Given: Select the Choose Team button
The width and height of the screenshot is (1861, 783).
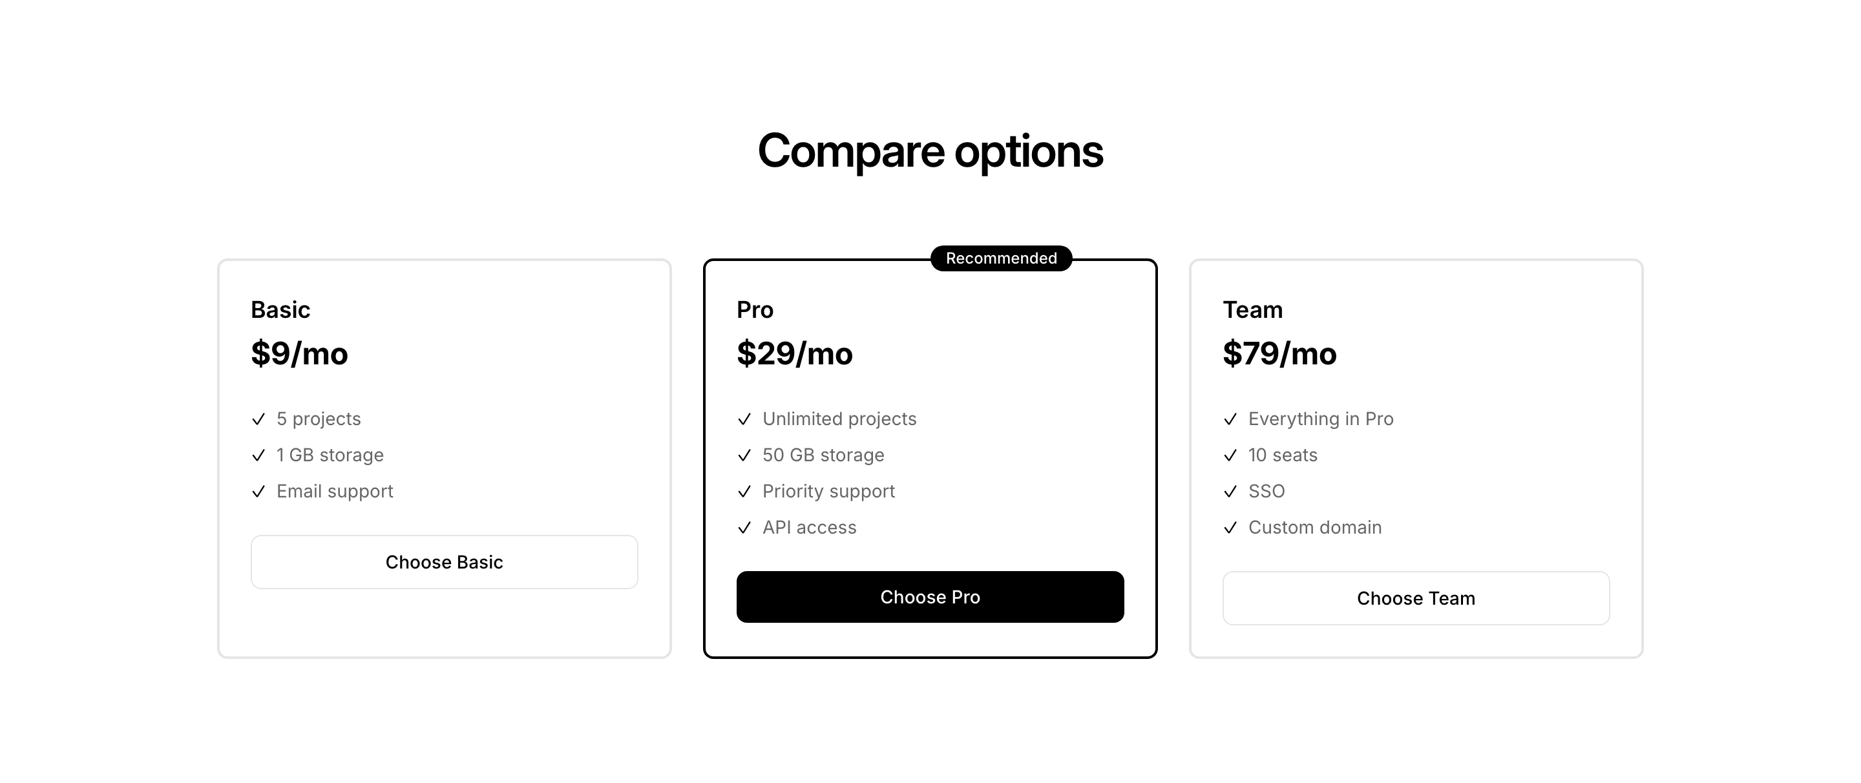Looking at the screenshot, I should point(1415,598).
